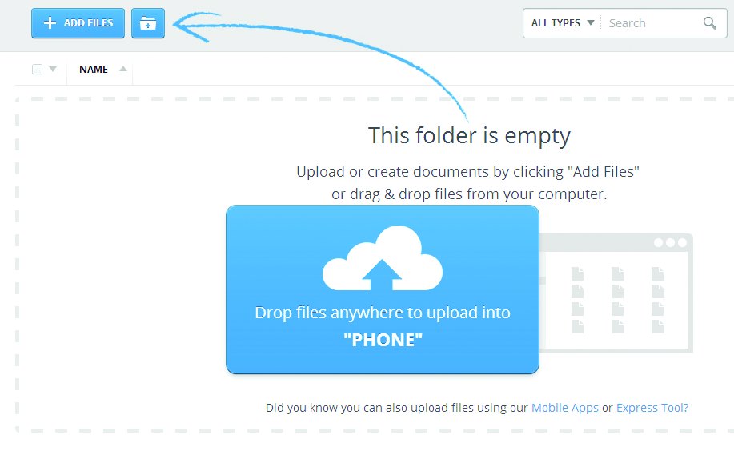Image resolution: width=734 pixels, height=455 pixels.
Task: Click the magnifying glass search icon
Action: coord(710,23)
